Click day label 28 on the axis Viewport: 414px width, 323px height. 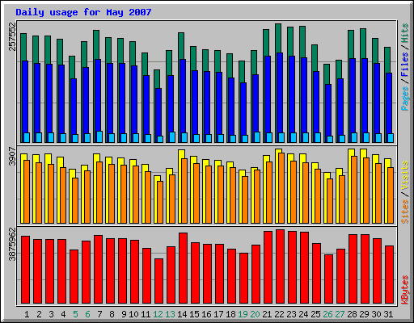[352, 314]
